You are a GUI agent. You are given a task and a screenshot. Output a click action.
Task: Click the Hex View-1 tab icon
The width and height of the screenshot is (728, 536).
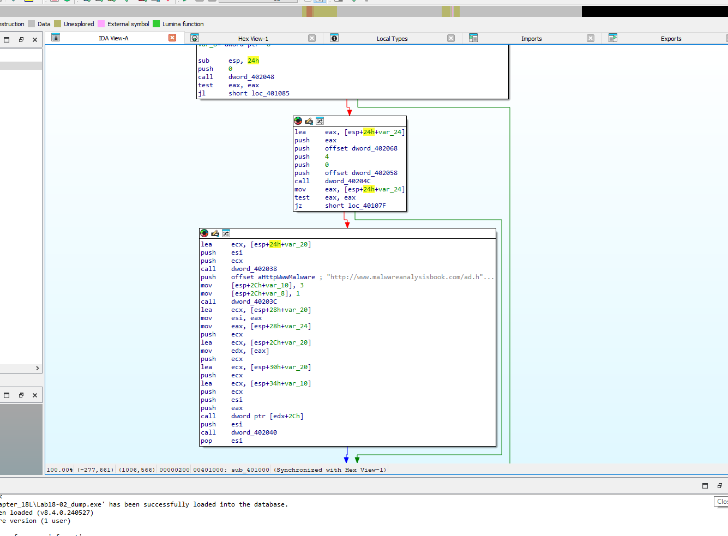click(195, 38)
